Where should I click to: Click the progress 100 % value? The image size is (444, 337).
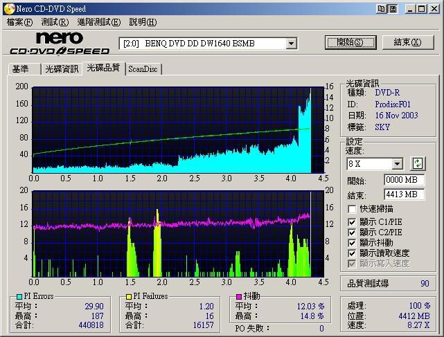420,306
